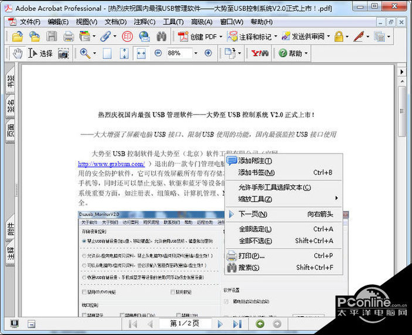Expand the attach file dropdown arrow
The height and width of the screenshot is (335, 412).
point(115,37)
